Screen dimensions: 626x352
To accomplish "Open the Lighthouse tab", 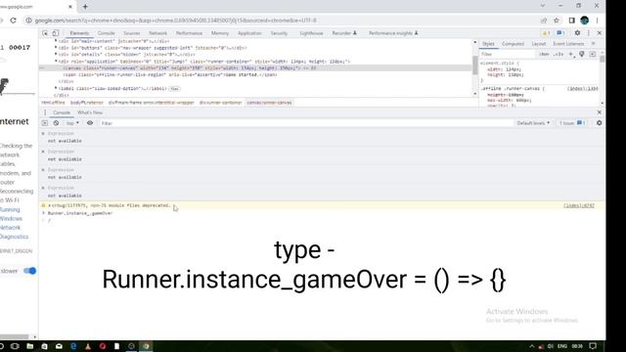I will click(x=311, y=33).
